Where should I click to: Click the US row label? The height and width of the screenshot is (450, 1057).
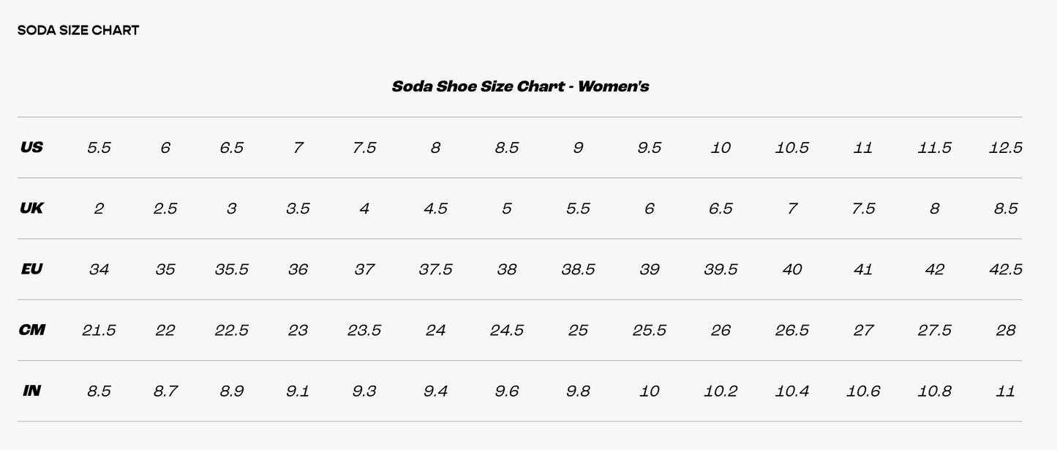pos(31,147)
